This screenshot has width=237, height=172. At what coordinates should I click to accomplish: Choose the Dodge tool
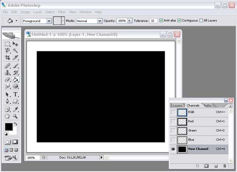[15, 86]
